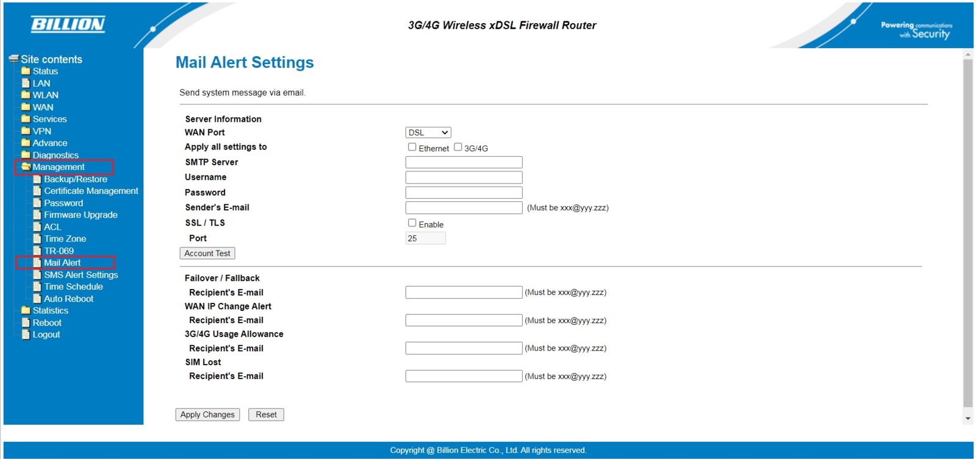Image resolution: width=976 pixels, height=459 pixels.
Task: Click the Billion logo in header
Action: [68, 24]
